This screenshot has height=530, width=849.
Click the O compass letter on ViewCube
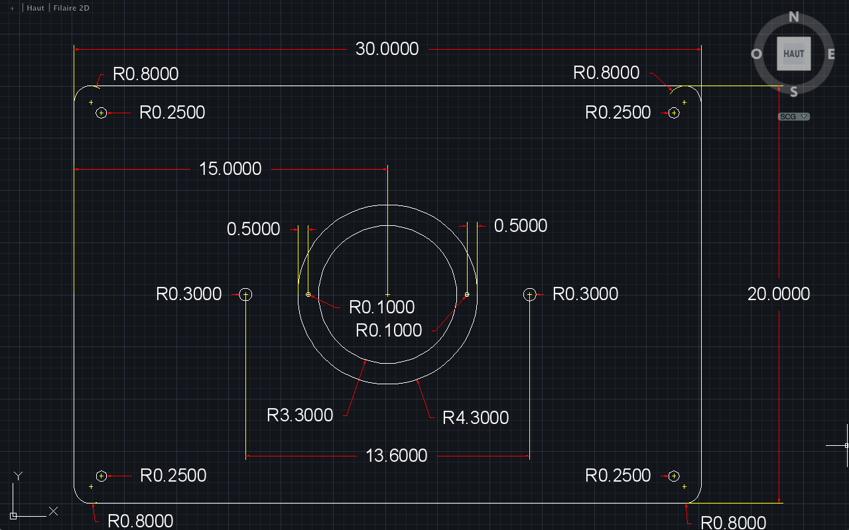[x=756, y=54]
